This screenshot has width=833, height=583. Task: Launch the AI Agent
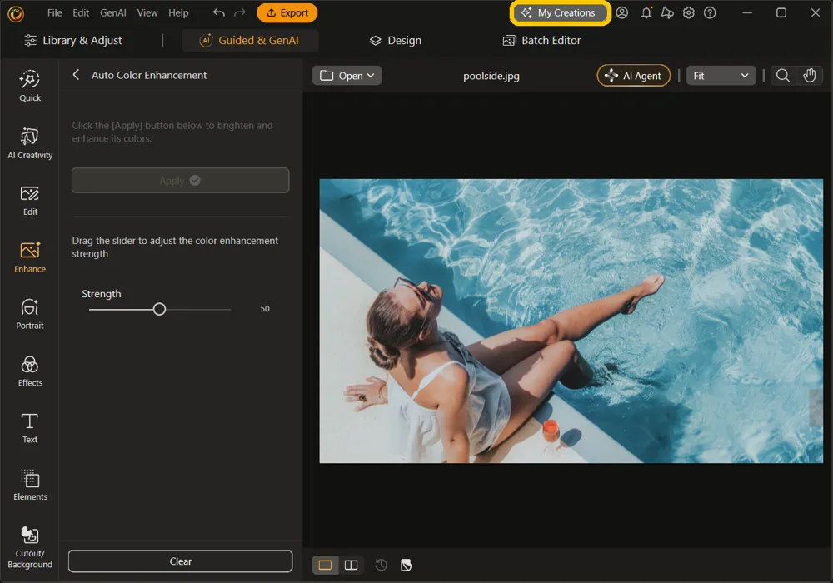point(633,76)
